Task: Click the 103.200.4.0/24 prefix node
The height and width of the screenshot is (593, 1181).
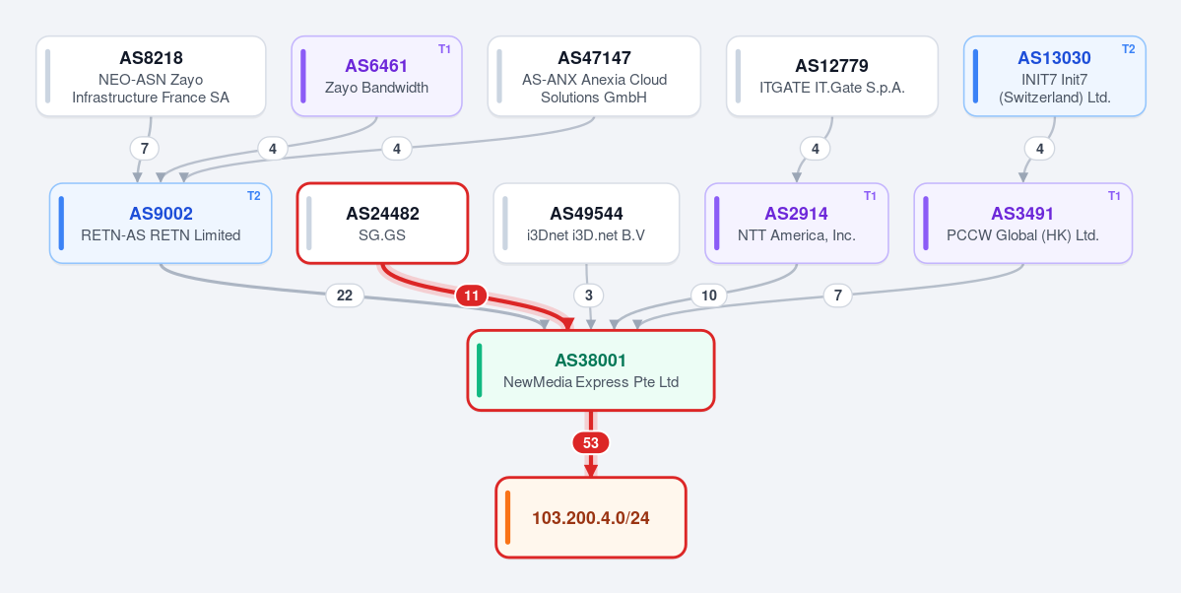Action: pyautogui.click(x=591, y=518)
